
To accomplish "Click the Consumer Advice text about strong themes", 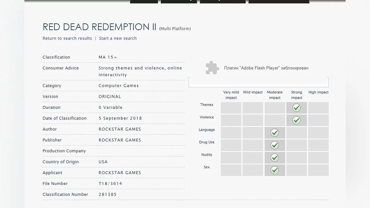I will coord(140,71).
